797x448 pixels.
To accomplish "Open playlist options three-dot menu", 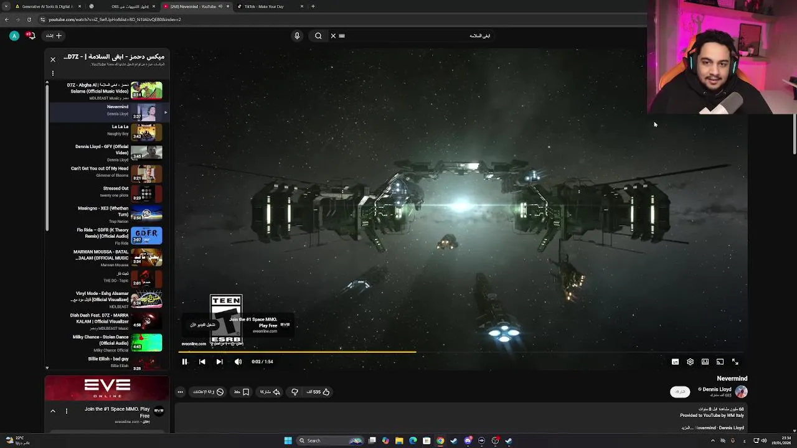I will coord(53,73).
